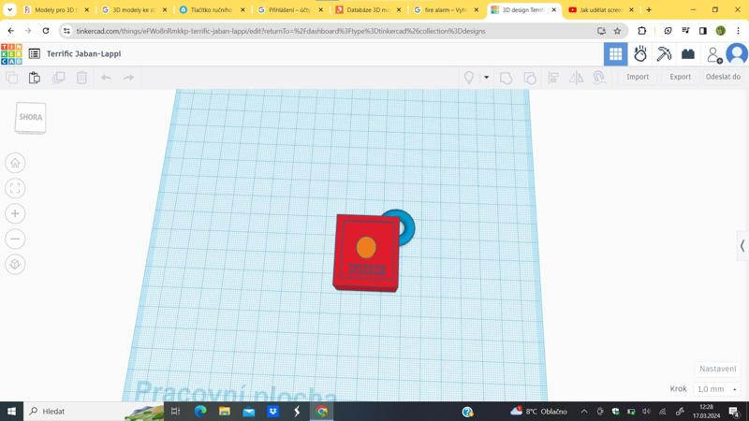Switch to the fire alarm tab
The height and width of the screenshot is (421, 749).
pos(446,10)
